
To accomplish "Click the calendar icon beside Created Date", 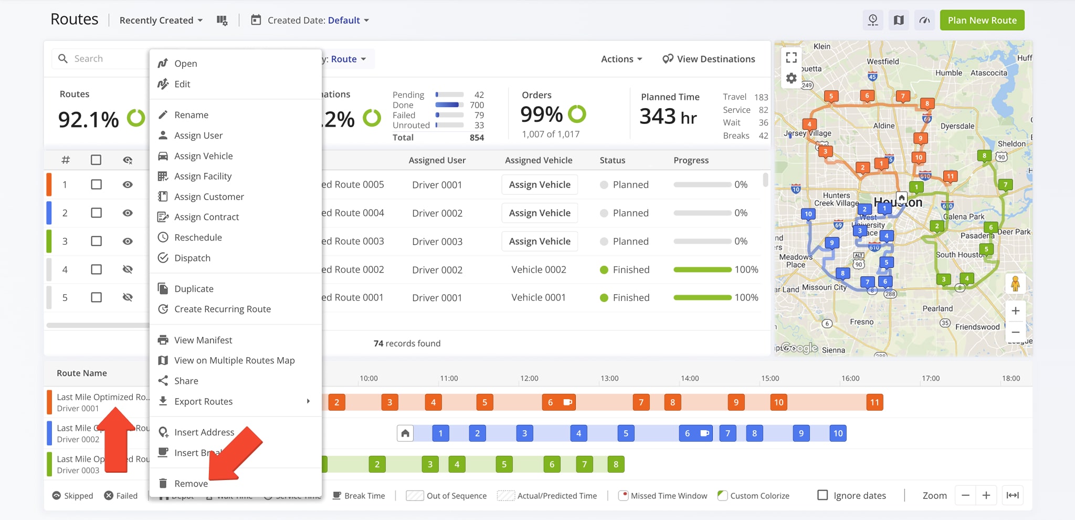I will click(256, 20).
